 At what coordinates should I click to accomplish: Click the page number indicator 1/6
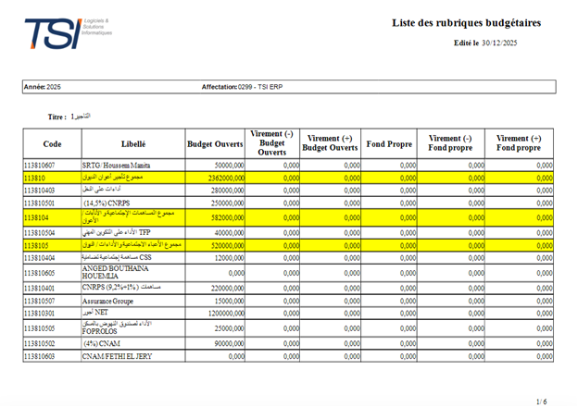(x=542, y=401)
